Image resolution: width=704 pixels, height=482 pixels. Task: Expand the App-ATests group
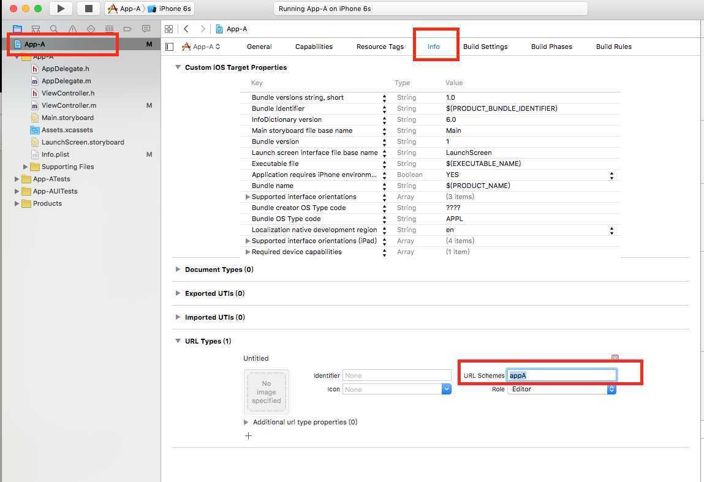(17, 179)
